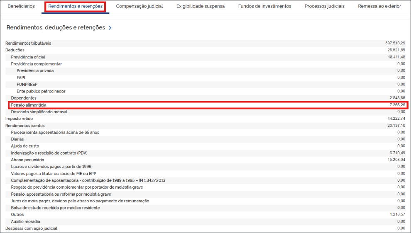Click the Previdência oficial row

pyautogui.click(x=205, y=57)
